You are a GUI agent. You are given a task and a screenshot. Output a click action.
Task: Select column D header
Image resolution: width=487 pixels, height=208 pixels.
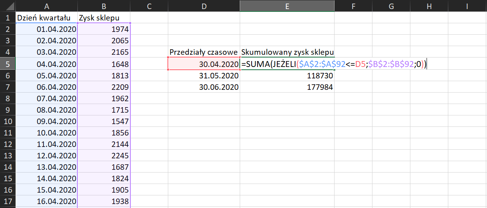pyautogui.click(x=204, y=6)
